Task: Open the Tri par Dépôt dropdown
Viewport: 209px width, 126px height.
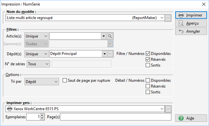Action: [42, 81]
